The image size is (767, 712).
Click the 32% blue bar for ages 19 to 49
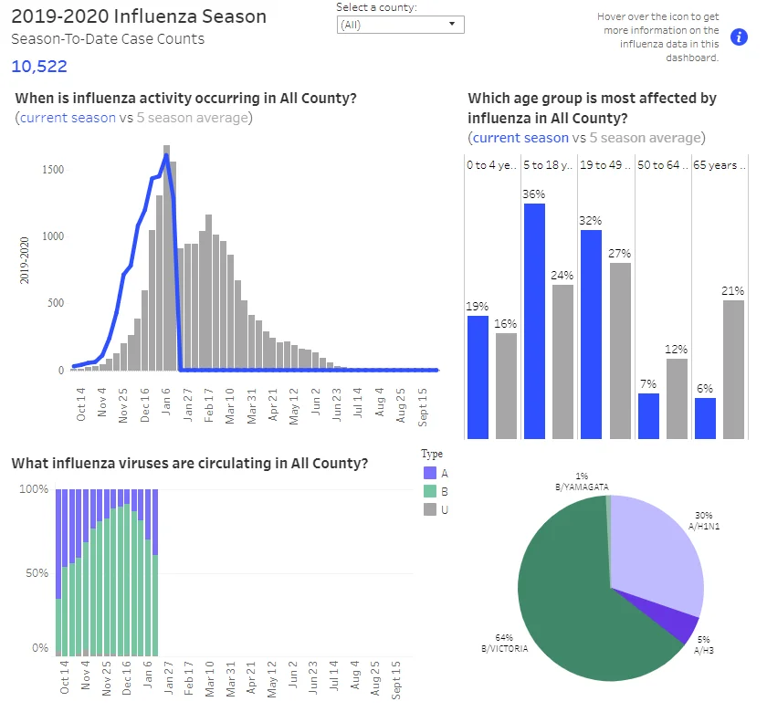[x=591, y=334]
